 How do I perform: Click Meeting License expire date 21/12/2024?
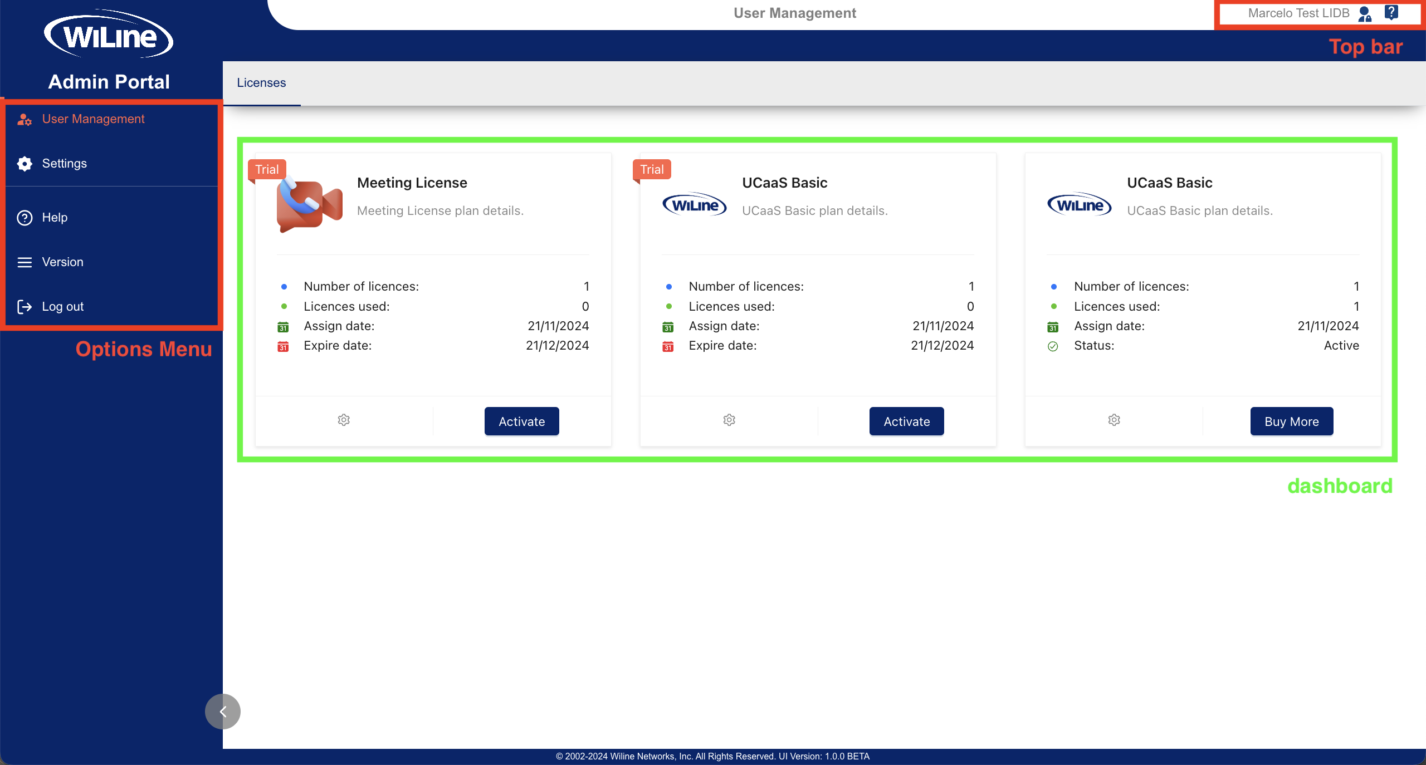pos(558,346)
